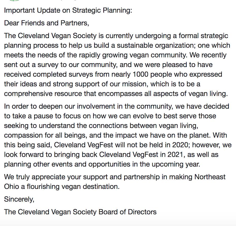Click the VegFest profile avatar at top
236x226 pixels.
pos(14,1)
